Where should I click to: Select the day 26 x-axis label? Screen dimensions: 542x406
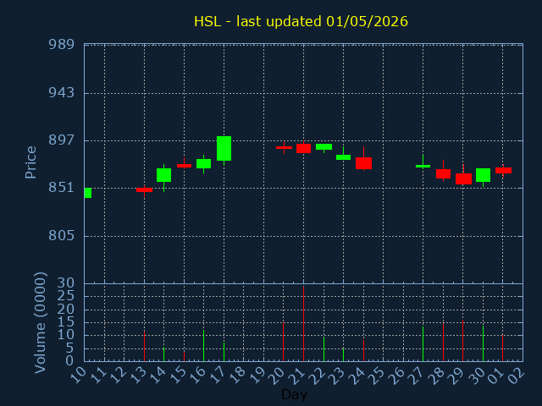[x=397, y=375]
